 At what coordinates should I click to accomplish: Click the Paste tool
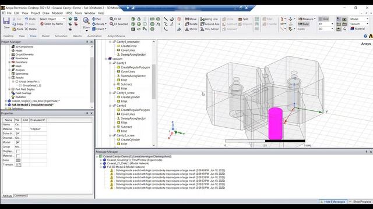[x=18, y=29]
